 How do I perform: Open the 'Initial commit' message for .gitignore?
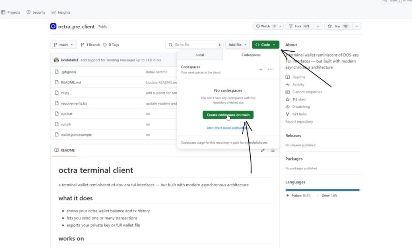coord(157,72)
